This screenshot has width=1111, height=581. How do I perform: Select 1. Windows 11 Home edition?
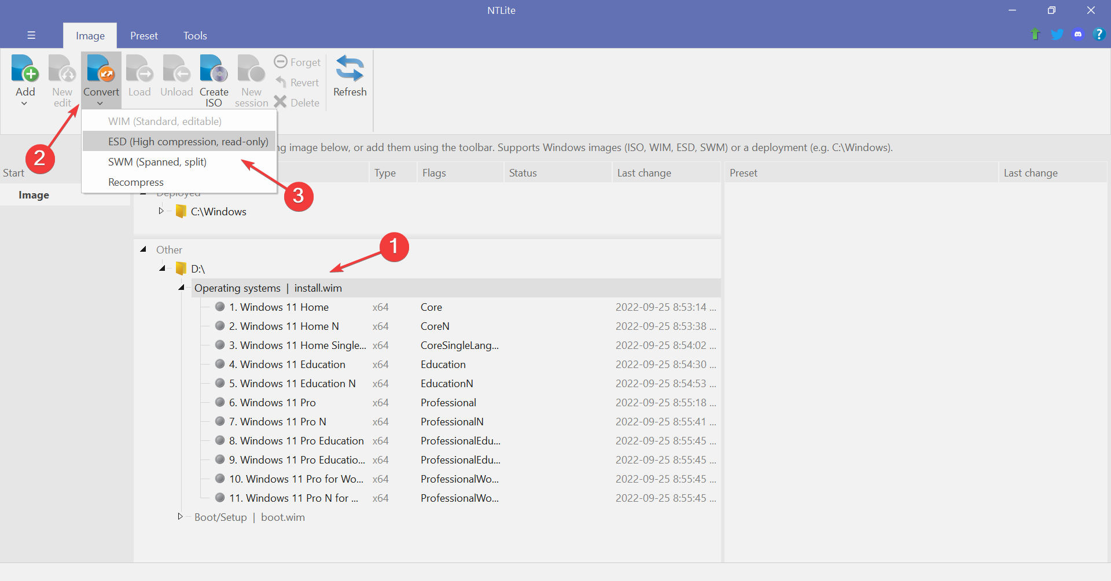click(x=278, y=307)
